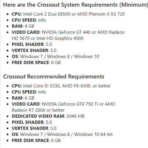Click the Crossout Recommended Requirements heading
148x148 pixels.
pos(54,76)
